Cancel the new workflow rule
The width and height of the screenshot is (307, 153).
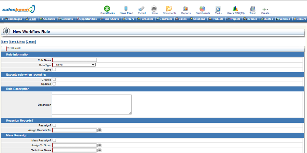click(31, 42)
